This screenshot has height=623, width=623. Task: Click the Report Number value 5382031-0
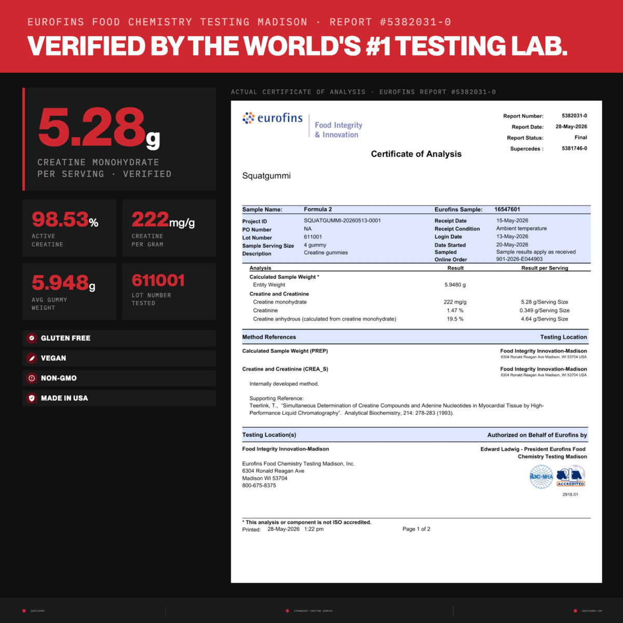[x=574, y=116]
